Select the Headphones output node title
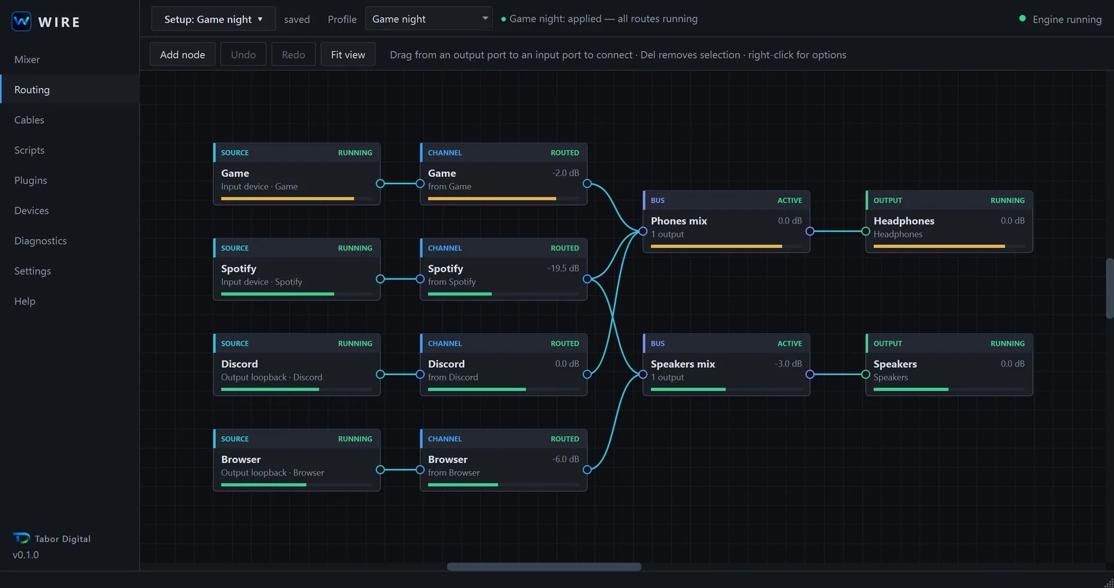Image resolution: width=1114 pixels, height=588 pixels. coord(904,221)
